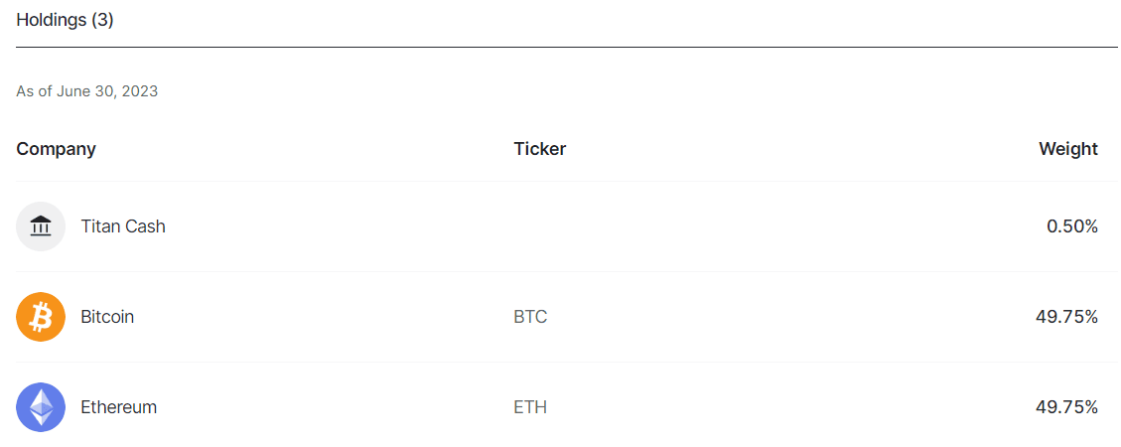
Task: Sort by the Ticker column header
Action: coord(539,149)
